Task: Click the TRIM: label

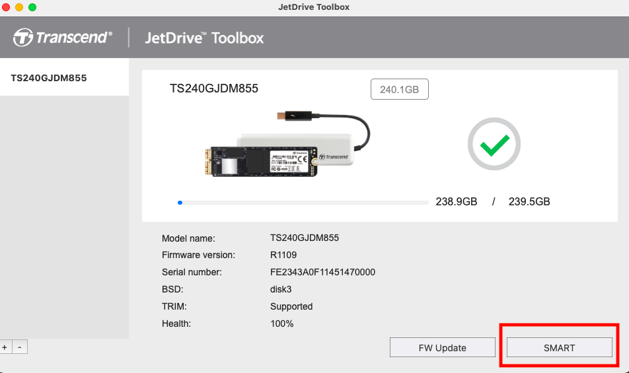Action: coord(174,306)
